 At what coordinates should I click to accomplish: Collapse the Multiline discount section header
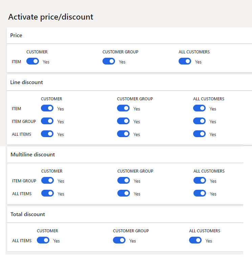(125, 155)
